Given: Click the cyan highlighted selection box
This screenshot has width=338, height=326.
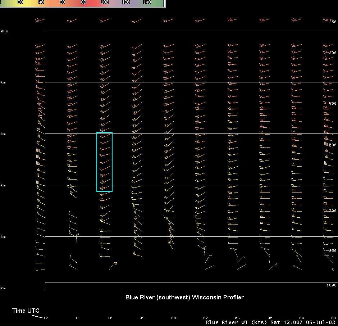Looking at the screenshot, I should tap(104, 162).
